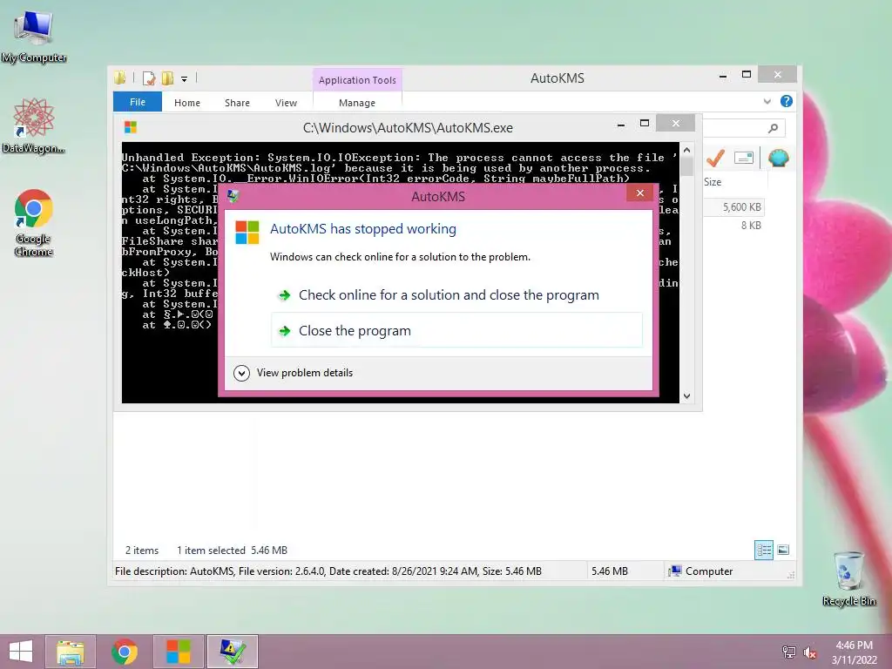Image resolution: width=892 pixels, height=669 pixels.
Task: Click the Computer status bar entry
Action: coord(701,571)
